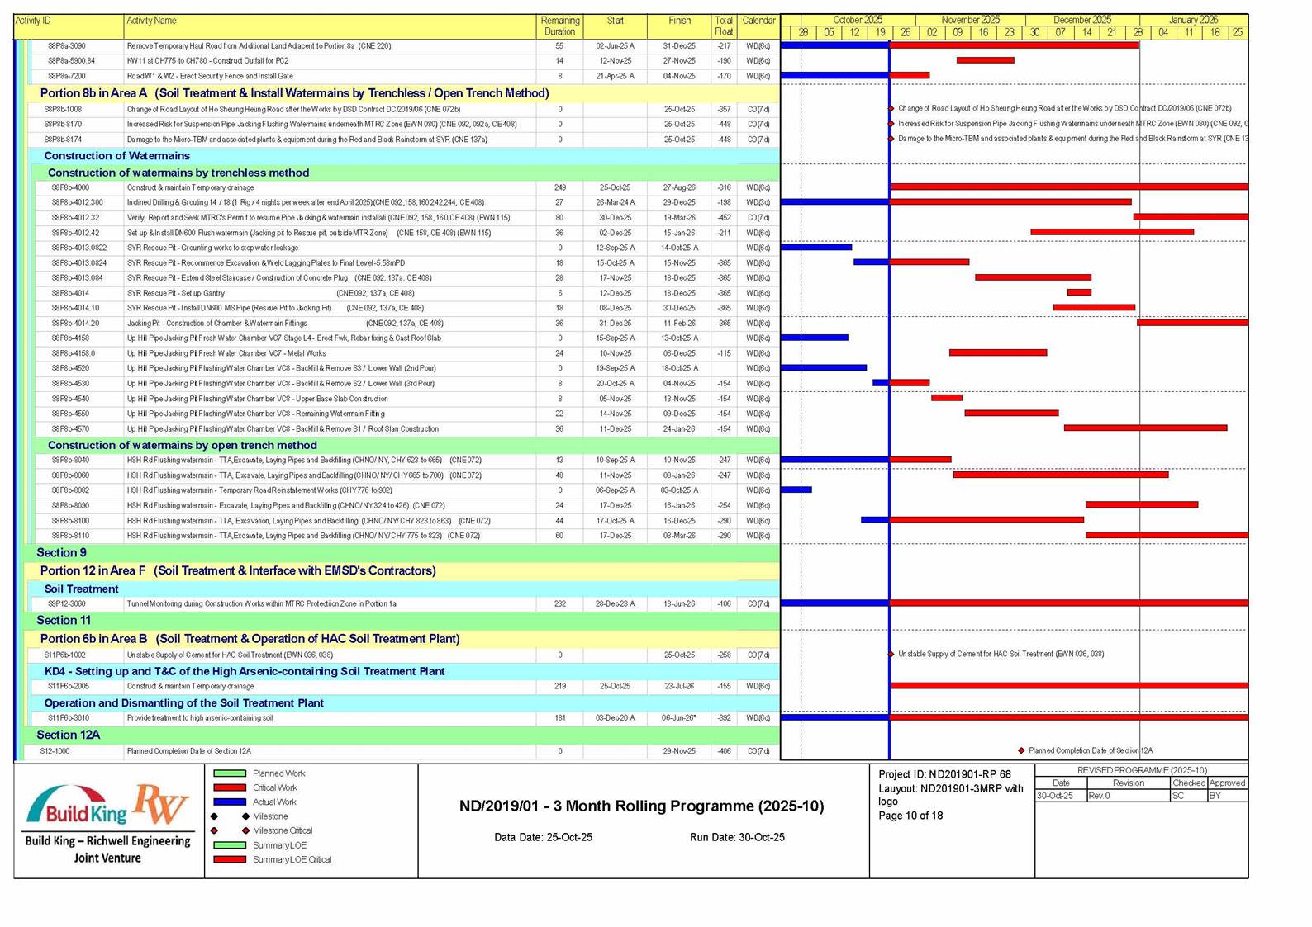The height and width of the screenshot is (927, 1312).
Task: Select the Section 12A group band
Action: tap(397, 734)
